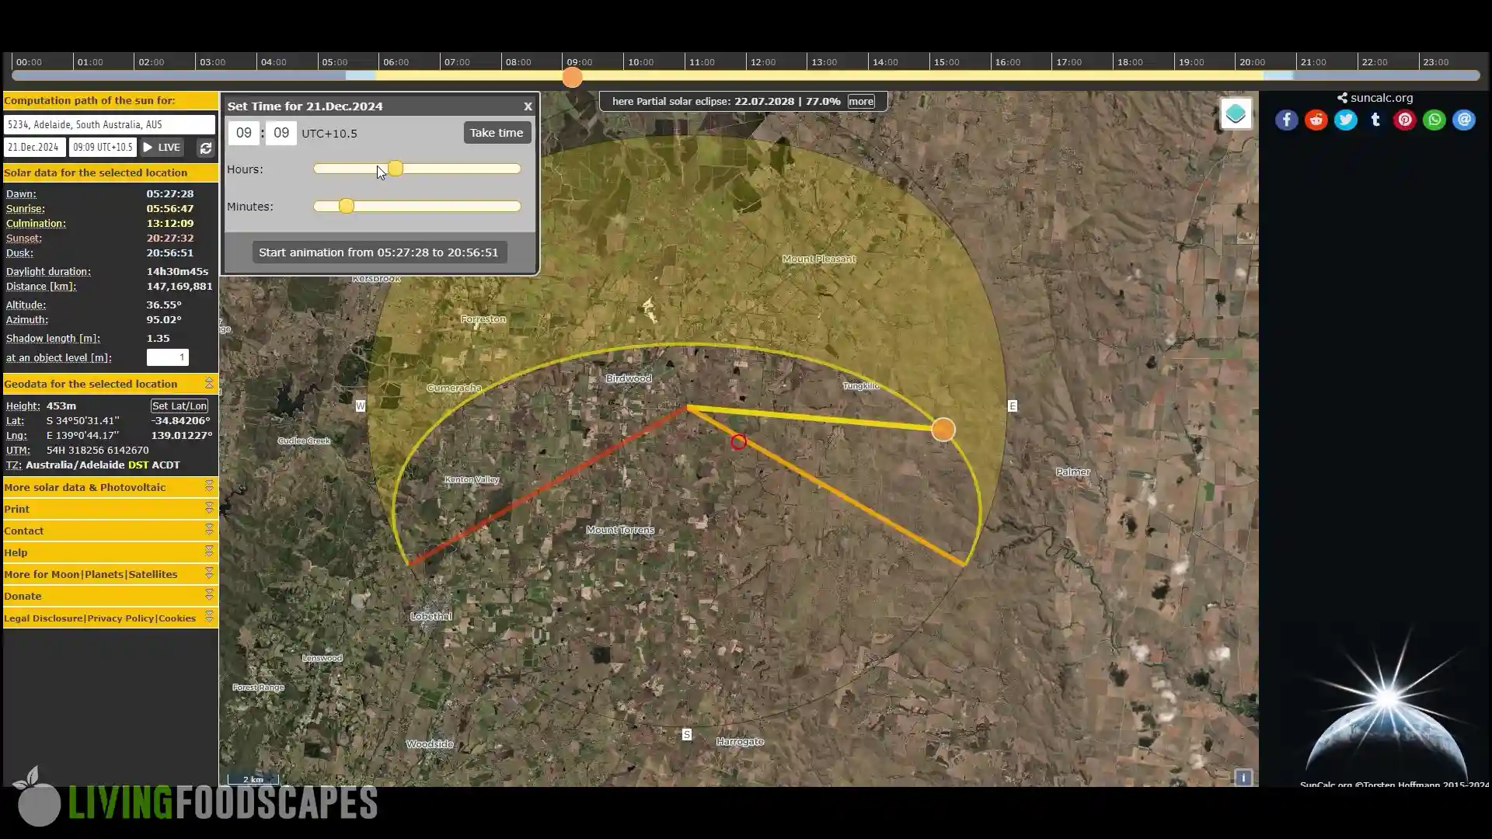The height and width of the screenshot is (839, 1492).
Task: Click the Hours slider handle
Action: pyautogui.click(x=396, y=169)
